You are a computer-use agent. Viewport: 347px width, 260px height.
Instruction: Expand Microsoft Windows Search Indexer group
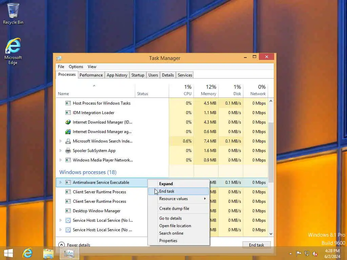click(60, 141)
